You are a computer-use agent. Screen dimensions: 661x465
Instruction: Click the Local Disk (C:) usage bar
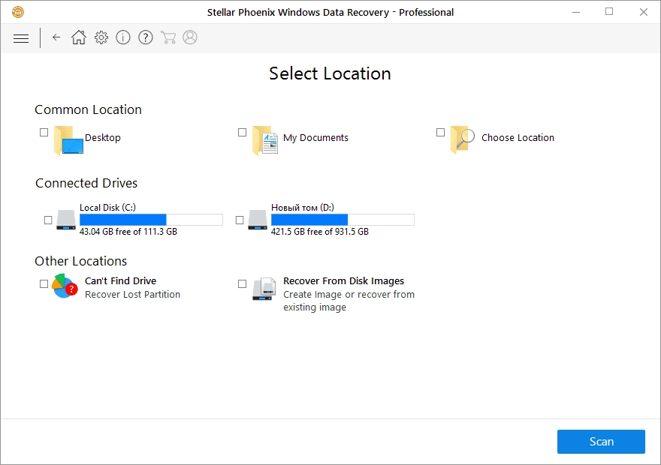[151, 220]
